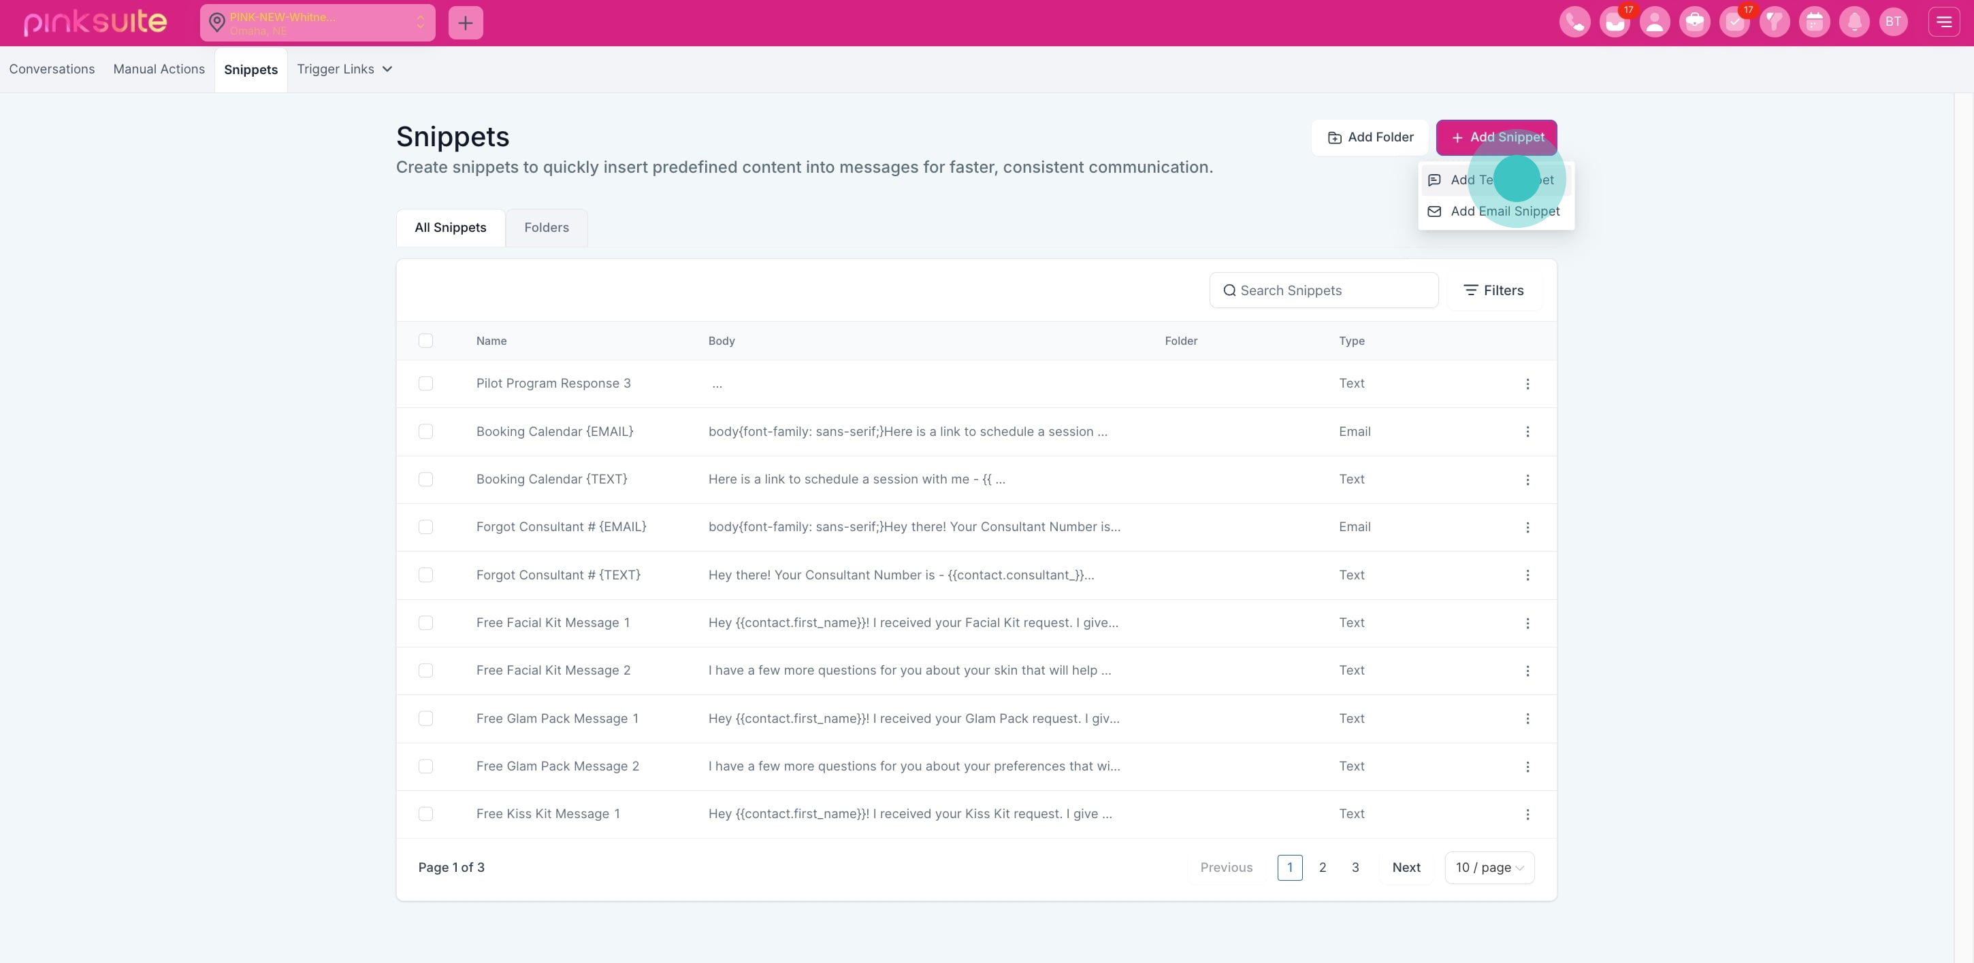Click the notifications bell icon
This screenshot has width=1974, height=963.
point(1854,22)
